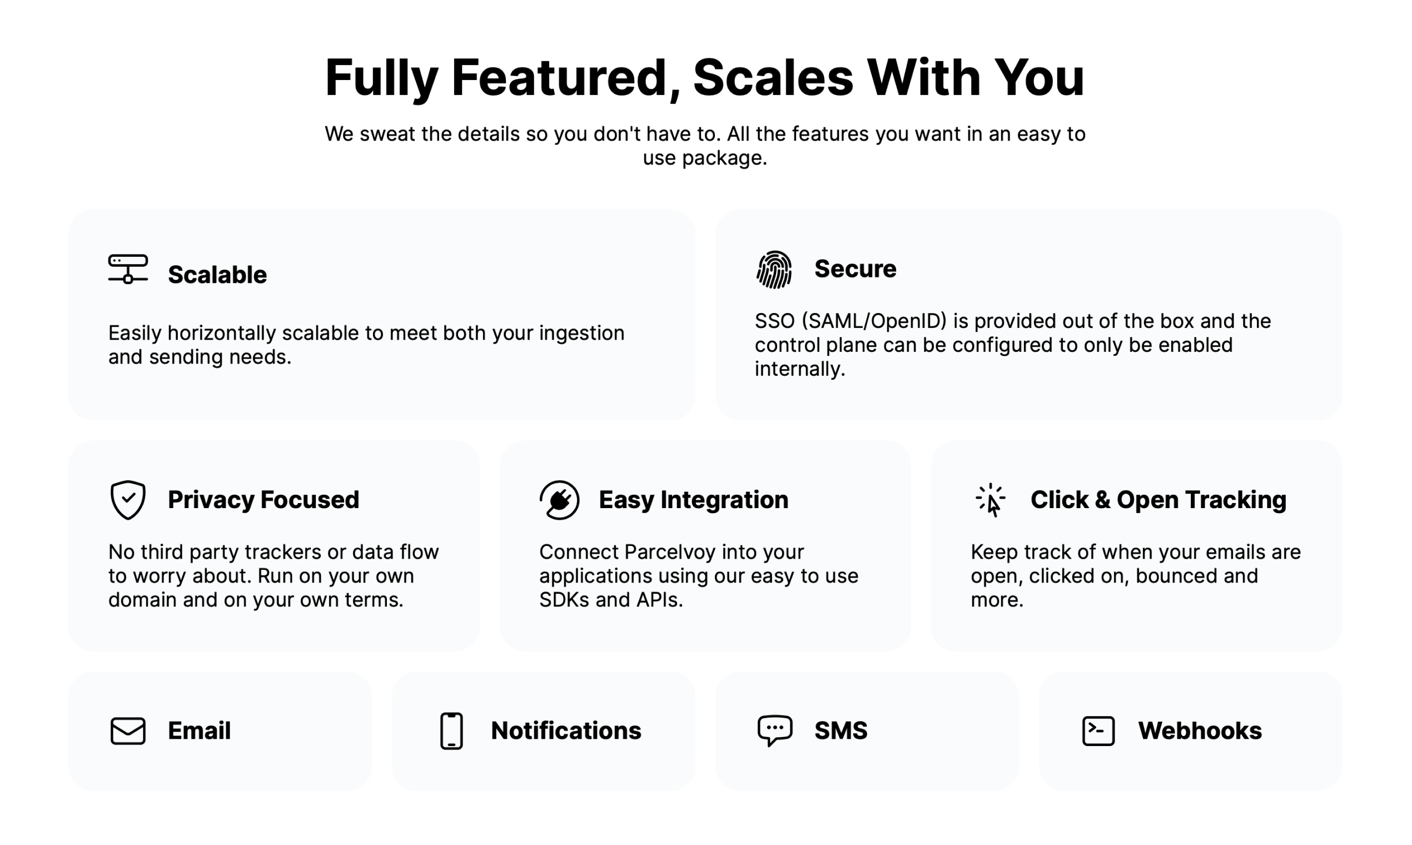Click the fingerprint icon next to Secure

point(774,269)
